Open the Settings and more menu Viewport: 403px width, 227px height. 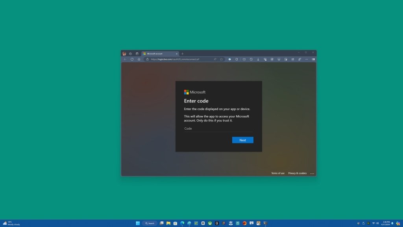306,60
